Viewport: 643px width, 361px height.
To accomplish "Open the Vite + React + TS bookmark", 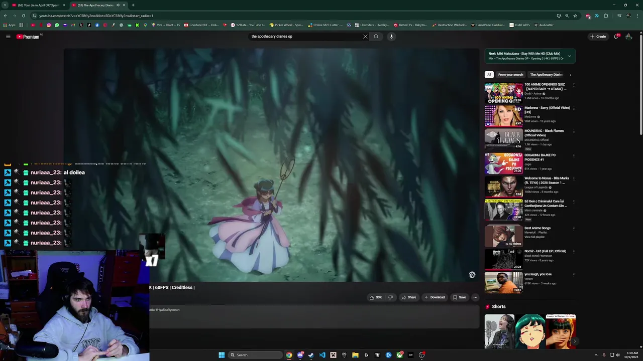I will click(x=165, y=25).
